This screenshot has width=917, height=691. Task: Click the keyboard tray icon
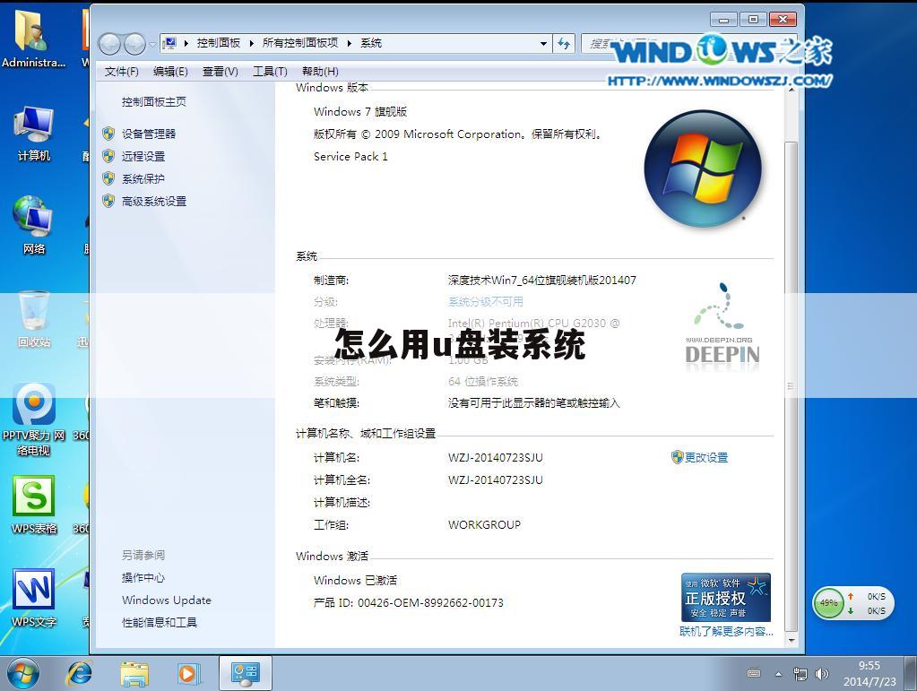point(754,673)
